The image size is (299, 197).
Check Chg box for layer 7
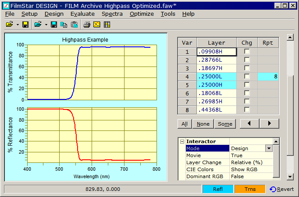click(247, 101)
